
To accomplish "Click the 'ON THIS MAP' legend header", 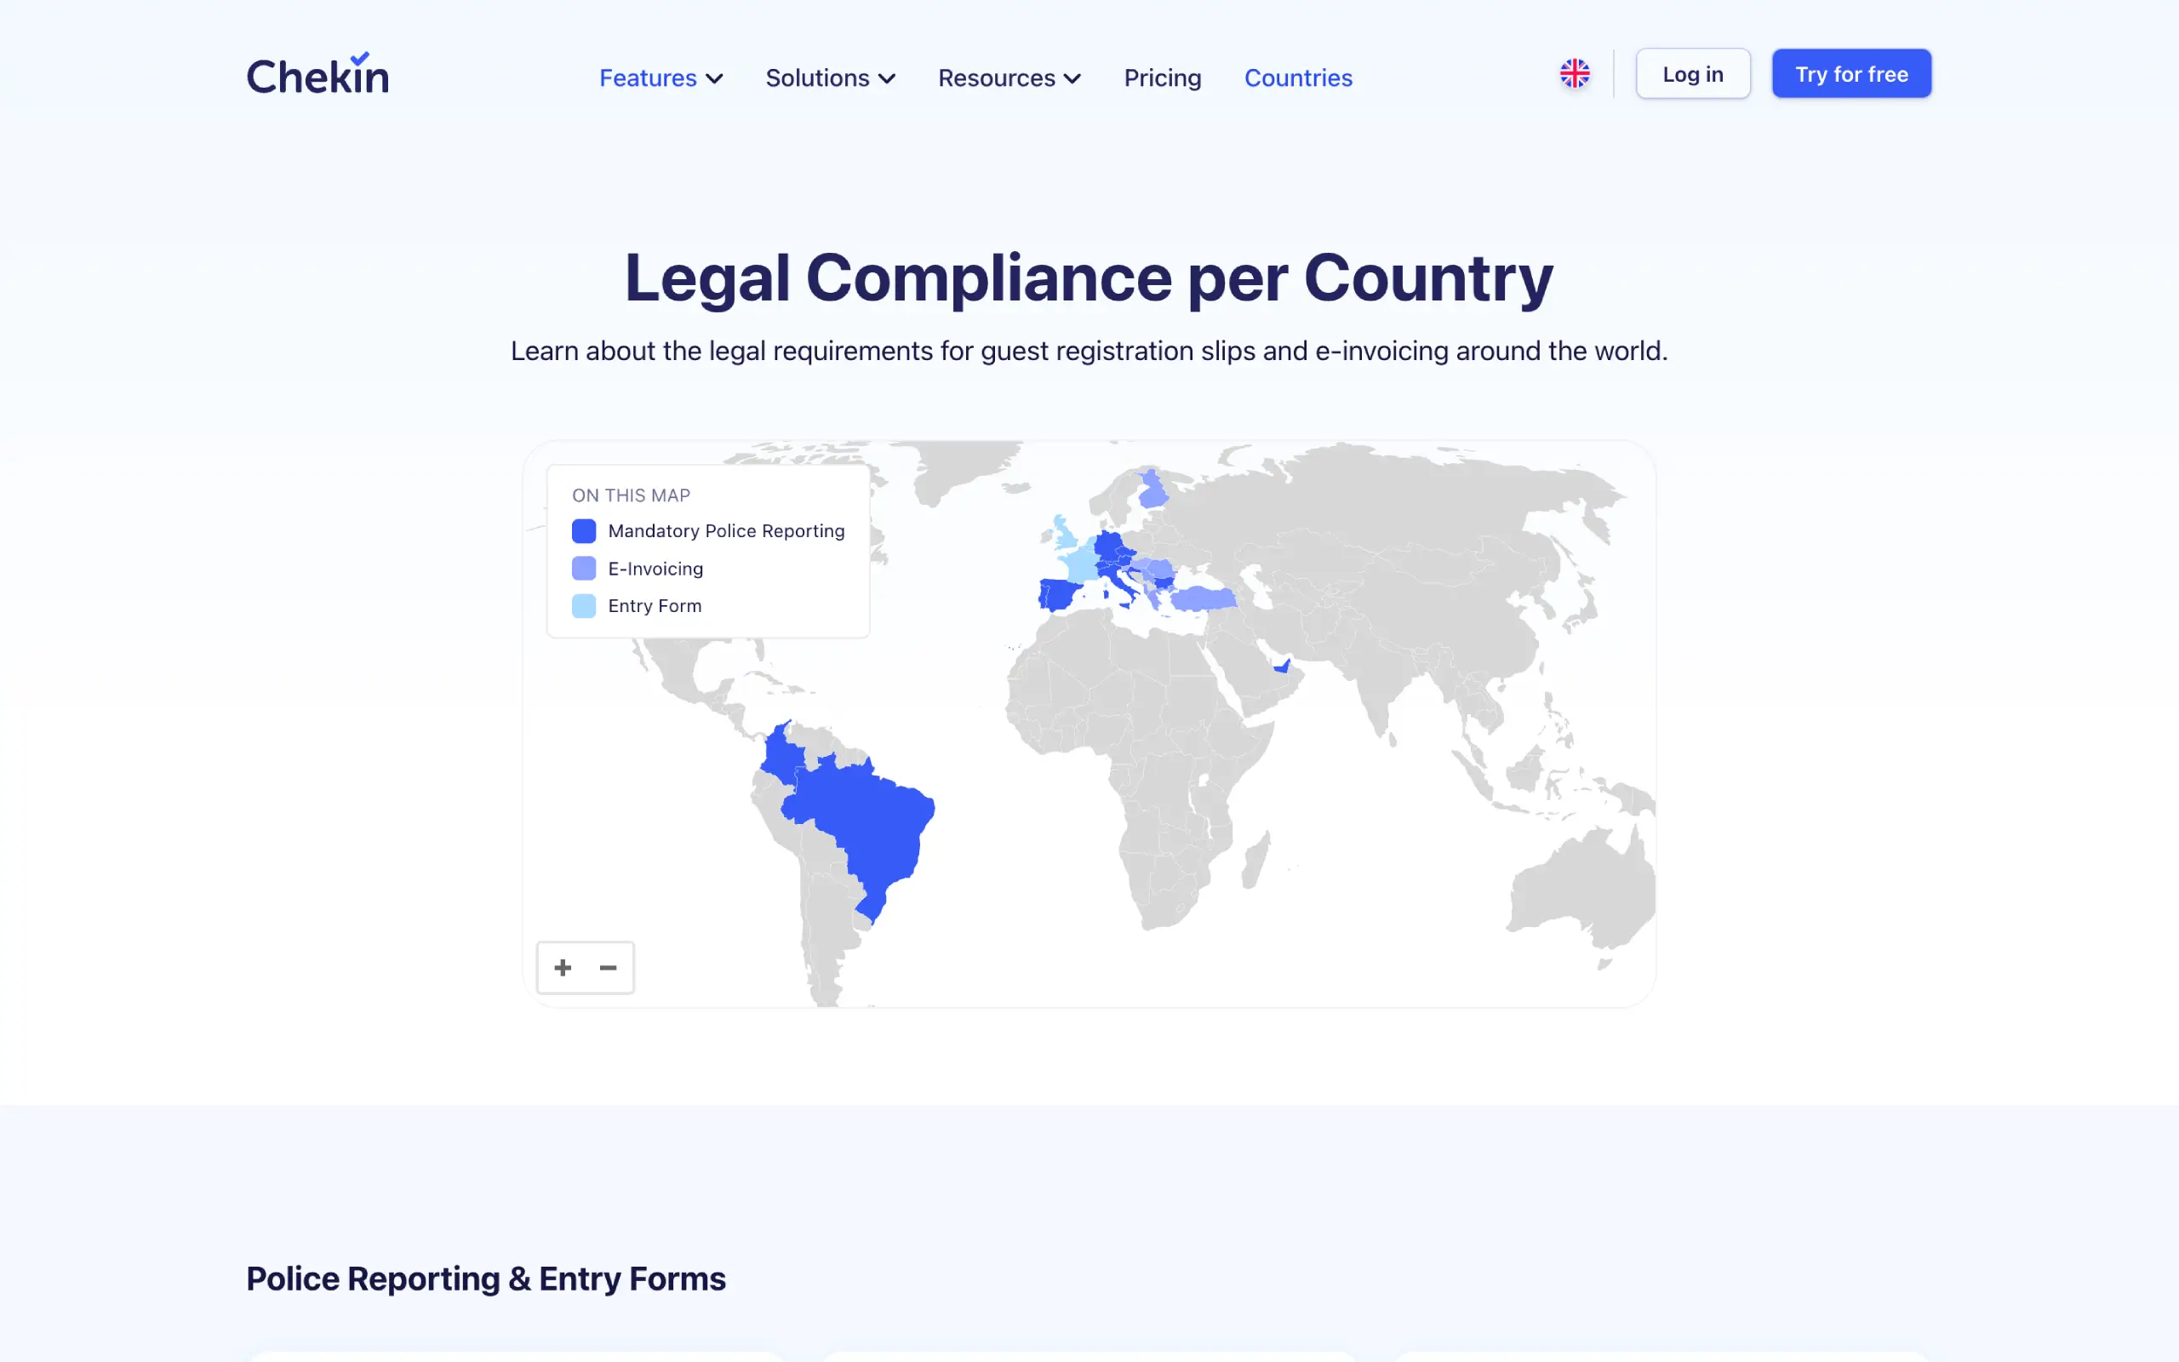I will coord(632,495).
